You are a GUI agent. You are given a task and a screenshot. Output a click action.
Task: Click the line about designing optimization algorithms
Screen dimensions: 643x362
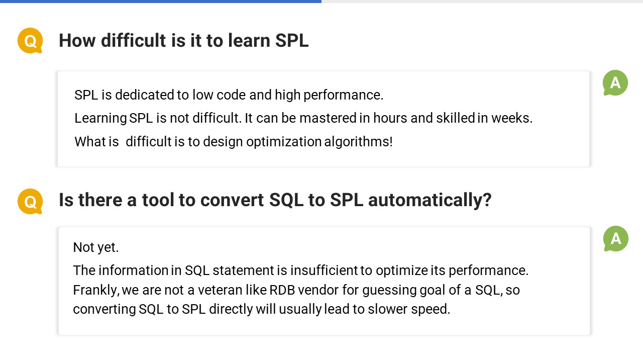coord(234,142)
